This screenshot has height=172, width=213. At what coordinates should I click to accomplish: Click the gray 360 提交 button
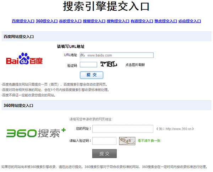click(x=104, y=154)
